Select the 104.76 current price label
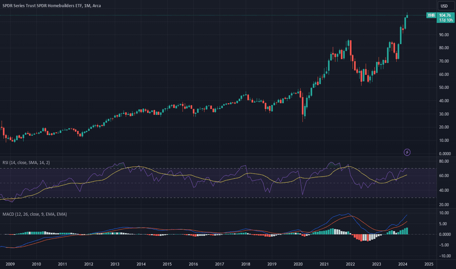The width and height of the screenshot is (456, 269). point(445,15)
